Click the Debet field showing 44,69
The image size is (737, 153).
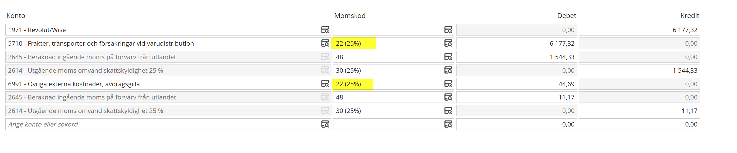point(517,84)
